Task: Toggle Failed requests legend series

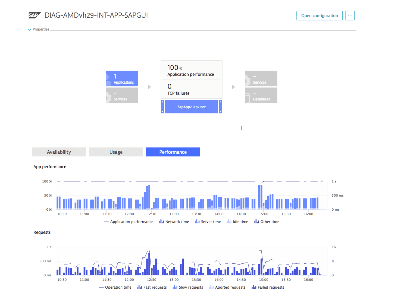Action: click(x=268, y=288)
